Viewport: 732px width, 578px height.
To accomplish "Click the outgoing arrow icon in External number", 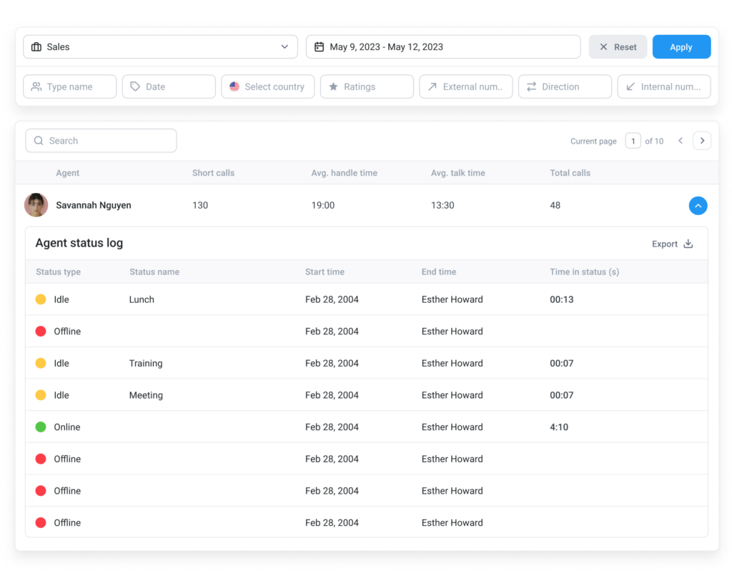I will pyautogui.click(x=432, y=86).
